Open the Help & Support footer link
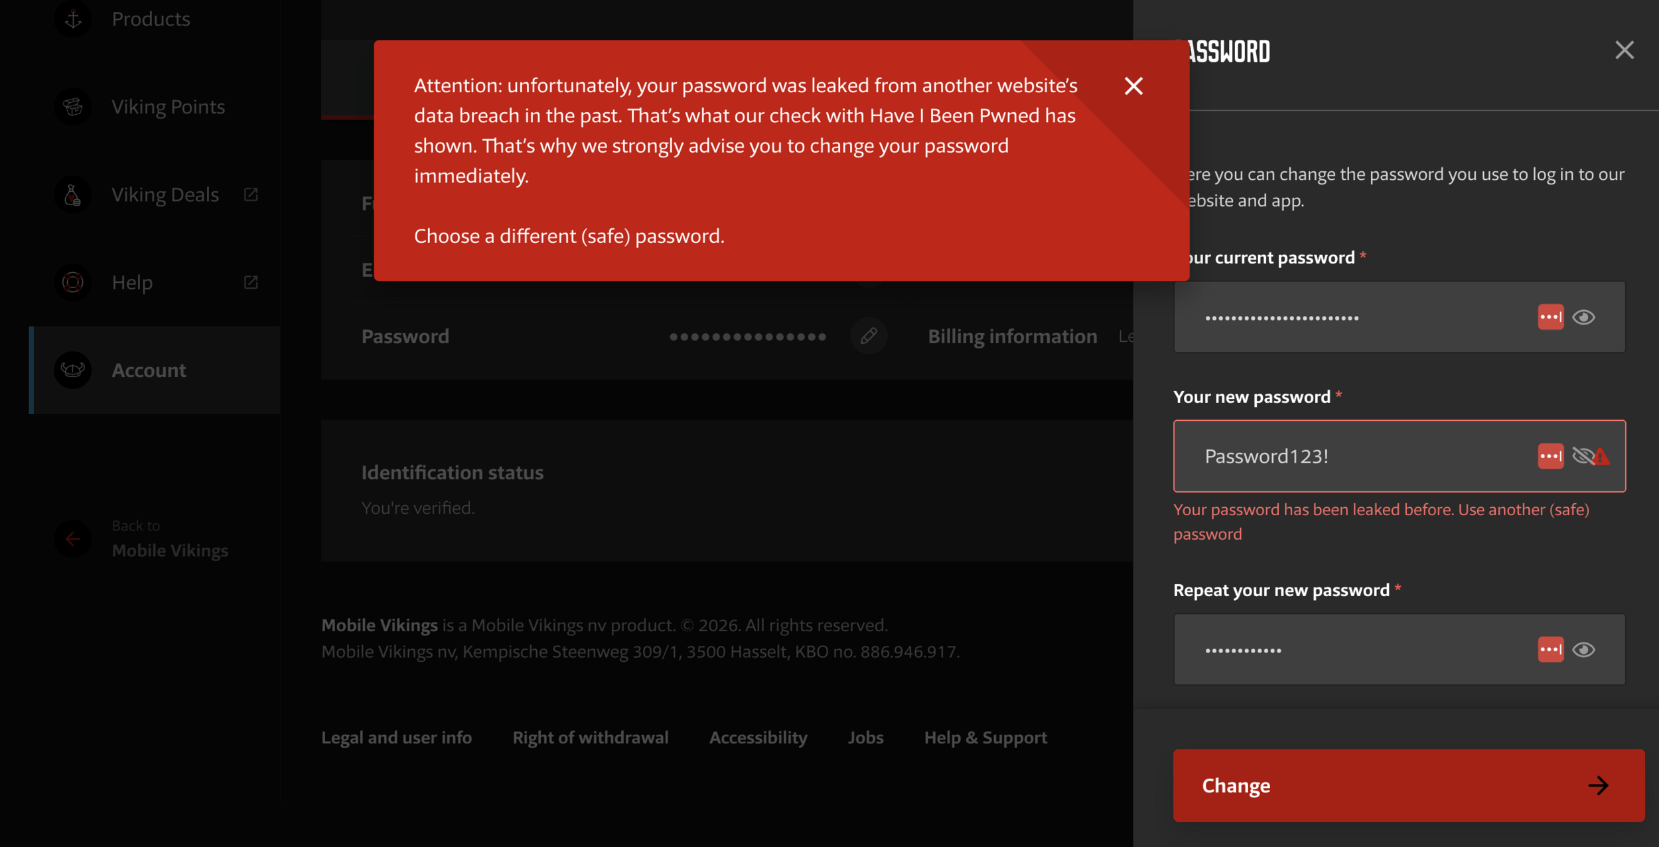This screenshot has width=1659, height=847. tap(985, 737)
